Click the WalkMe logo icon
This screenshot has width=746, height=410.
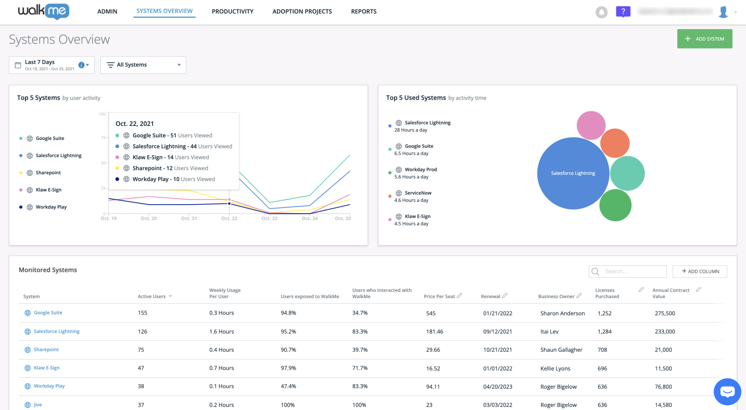tap(43, 11)
